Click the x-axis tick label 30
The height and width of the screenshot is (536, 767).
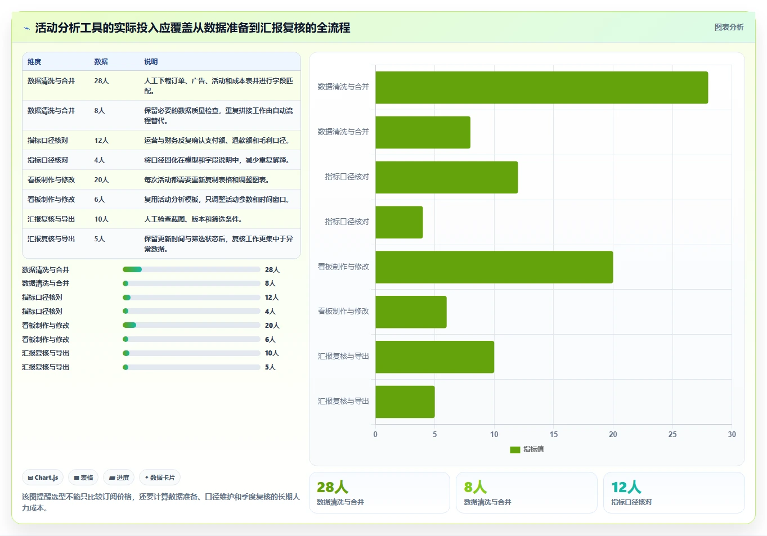pyautogui.click(x=732, y=434)
